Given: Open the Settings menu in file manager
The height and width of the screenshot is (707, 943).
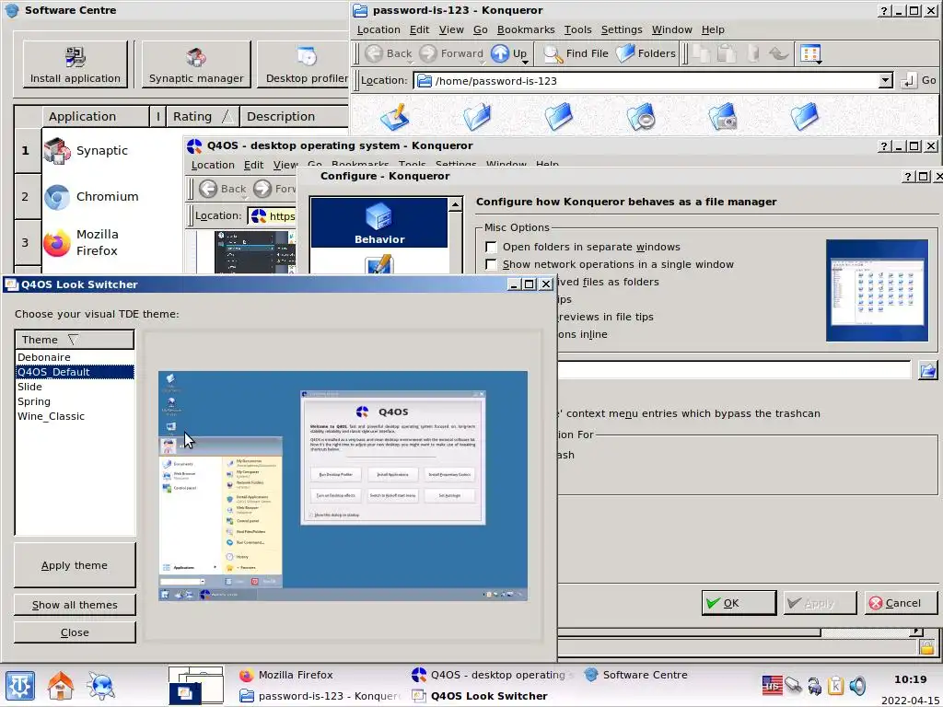Looking at the screenshot, I should 622,29.
